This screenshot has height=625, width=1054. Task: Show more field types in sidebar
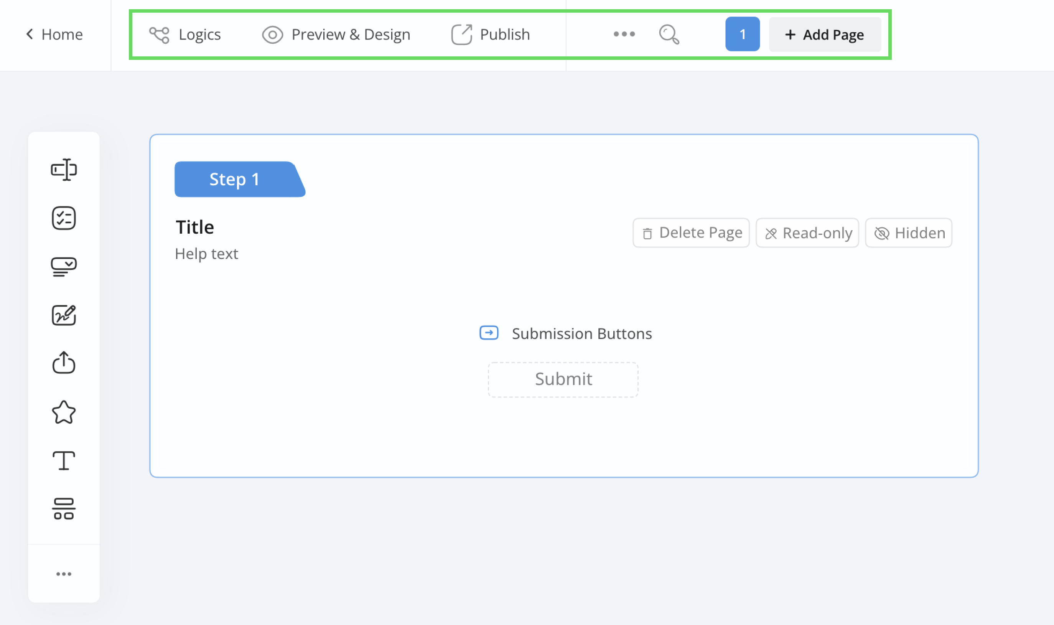pyautogui.click(x=64, y=574)
